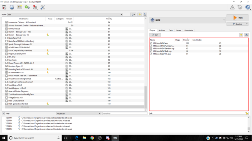
Task: Enable the ITF_0.1d mod checkbox
Action: point(6,57)
